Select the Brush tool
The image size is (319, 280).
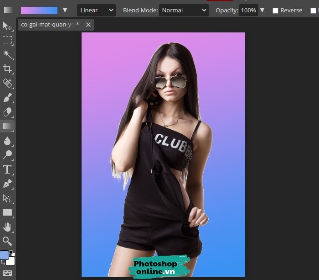(x=7, y=98)
